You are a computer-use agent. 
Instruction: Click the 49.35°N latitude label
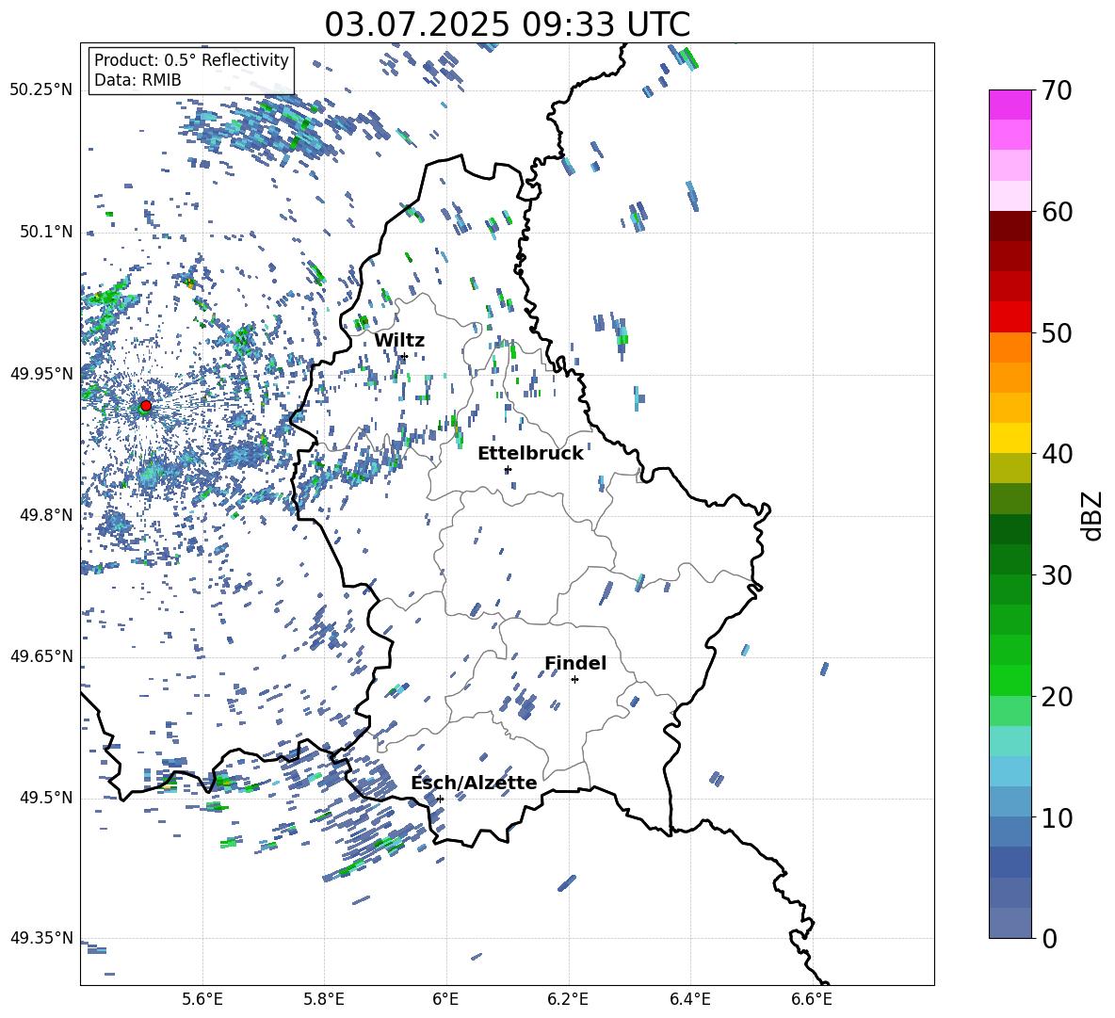tap(41, 938)
